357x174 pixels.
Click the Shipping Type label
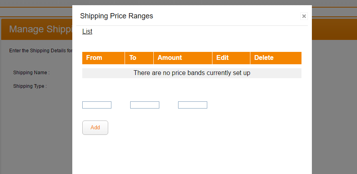30,86
